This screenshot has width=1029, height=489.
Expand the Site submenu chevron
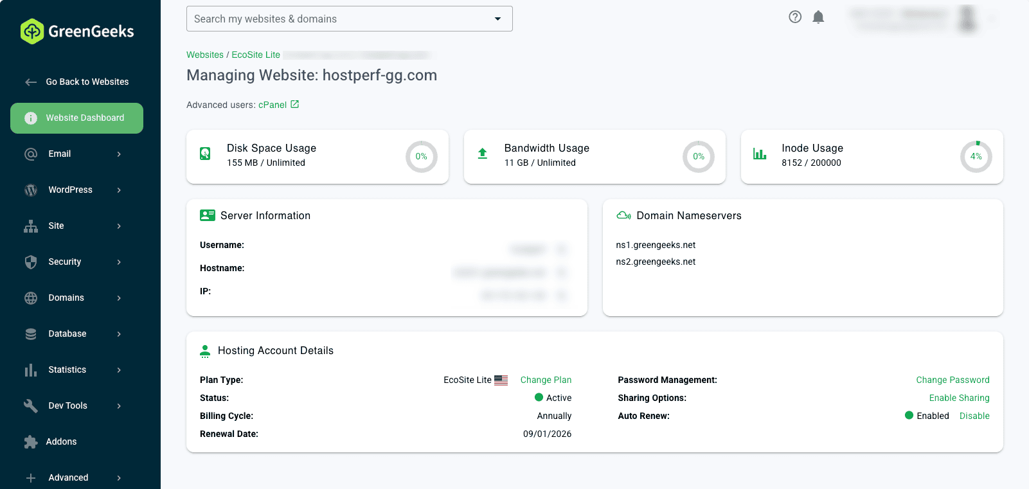[119, 226]
